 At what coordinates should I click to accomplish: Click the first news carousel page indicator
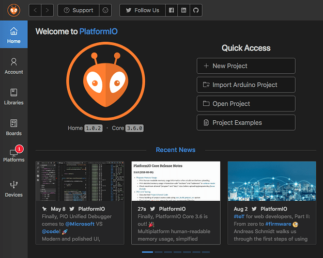(147, 252)
